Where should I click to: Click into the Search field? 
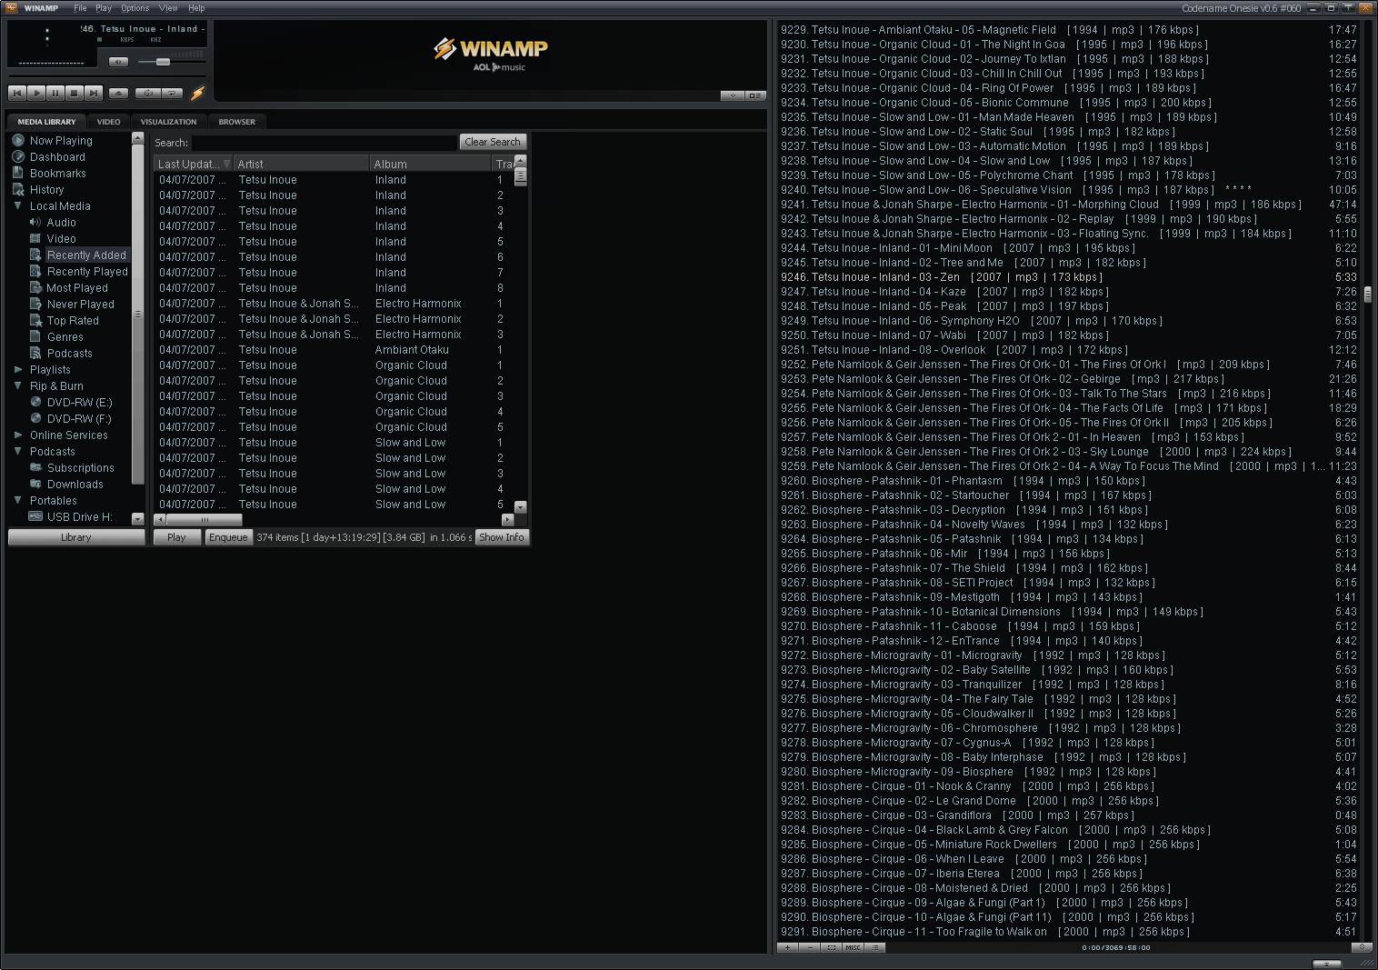(325, 143)
